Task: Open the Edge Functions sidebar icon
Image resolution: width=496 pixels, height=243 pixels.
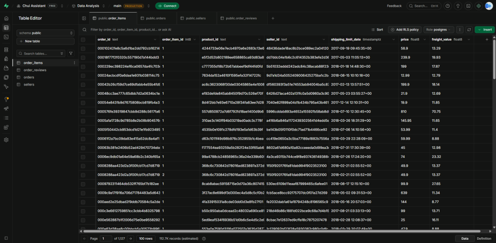Action: (x=6, y=77)
